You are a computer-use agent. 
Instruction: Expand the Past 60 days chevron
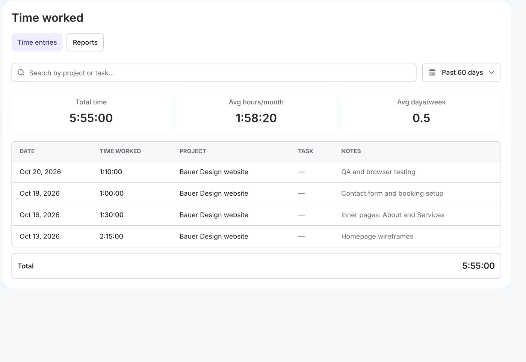click(x=491, y=72)
